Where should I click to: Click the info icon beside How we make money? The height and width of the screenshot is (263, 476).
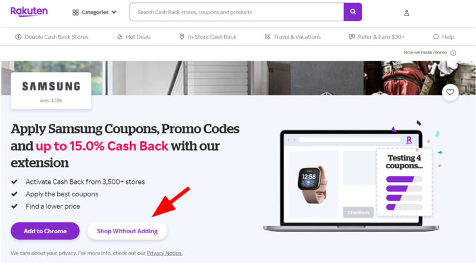click(453, 53)
